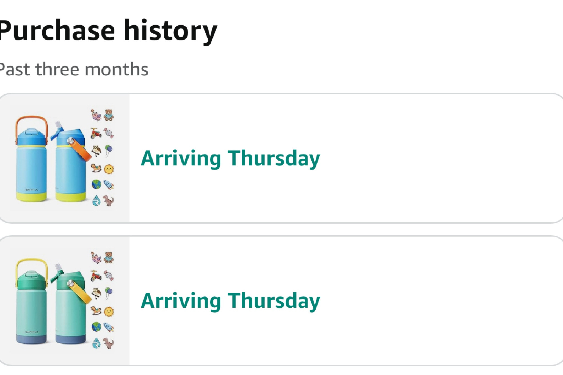Click the globe sticker in blue bottle image
Image resolution: width=563 pixels, height=375 pixels.
coord(96,184)
